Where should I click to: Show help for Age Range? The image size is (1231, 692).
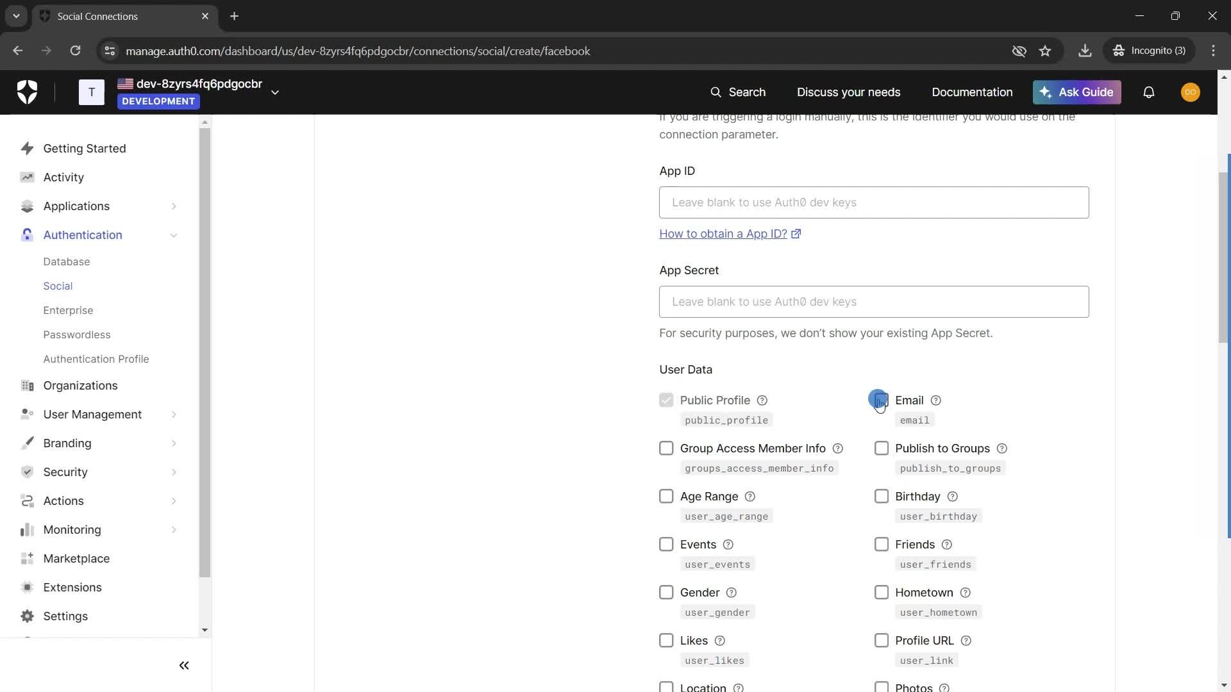(750, 497)
